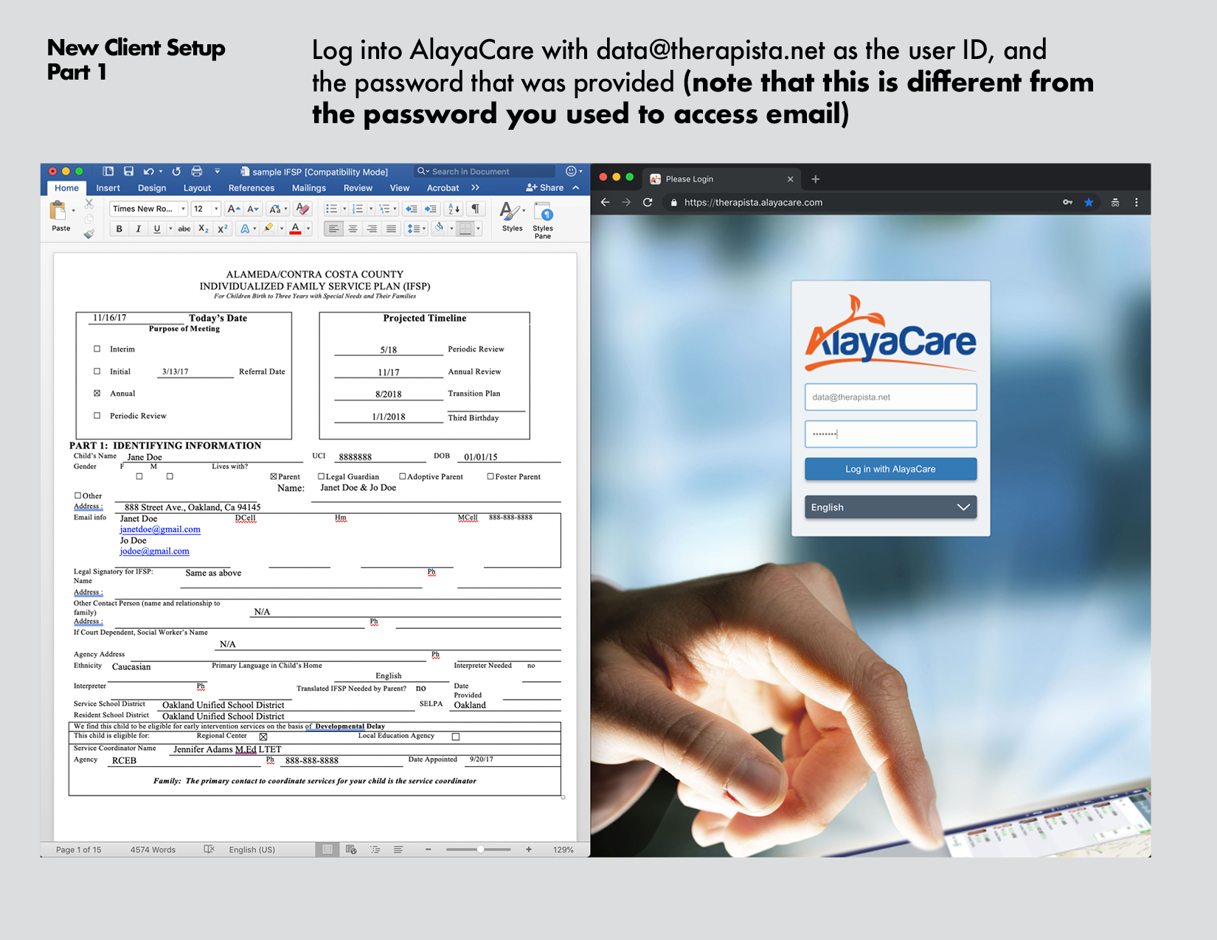Open the janetdoe@gmail.com email link
The width and height of the screenshot is (1217, 940).
160,529
